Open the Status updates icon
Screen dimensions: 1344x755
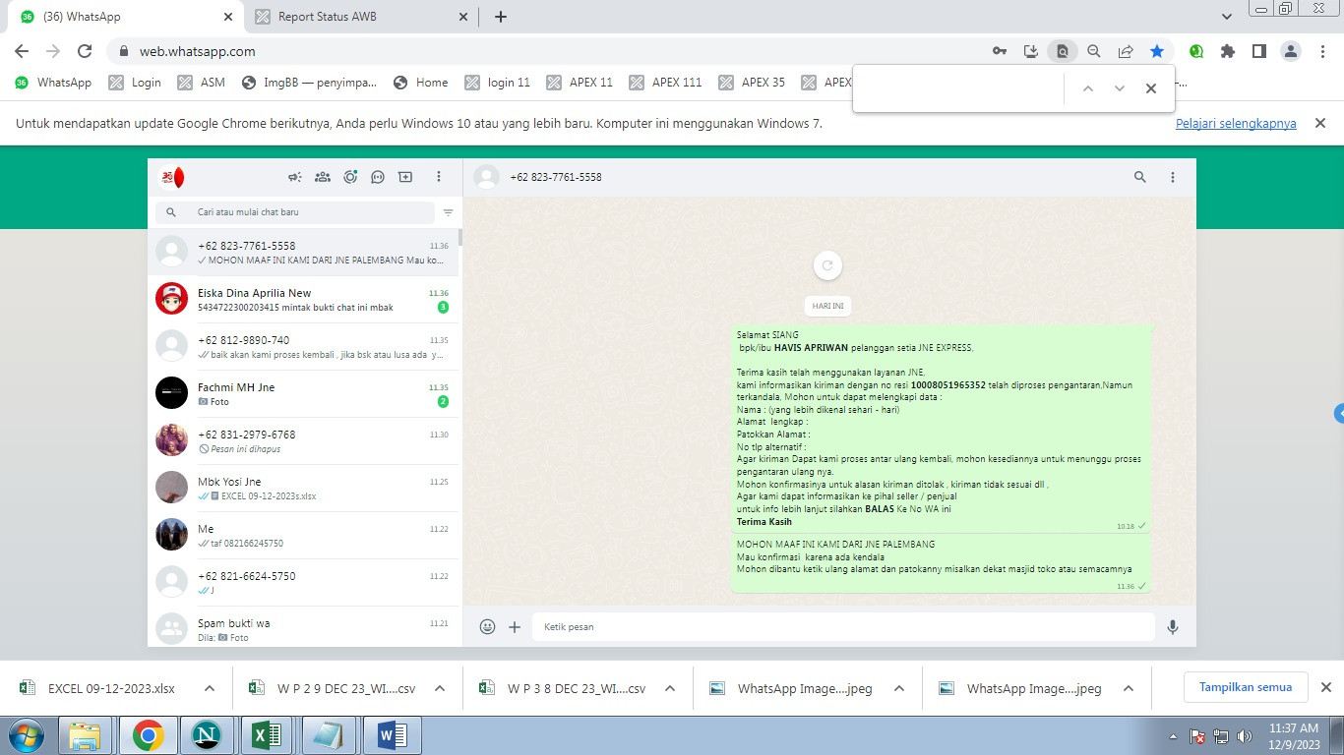click(x=350, y=177)
